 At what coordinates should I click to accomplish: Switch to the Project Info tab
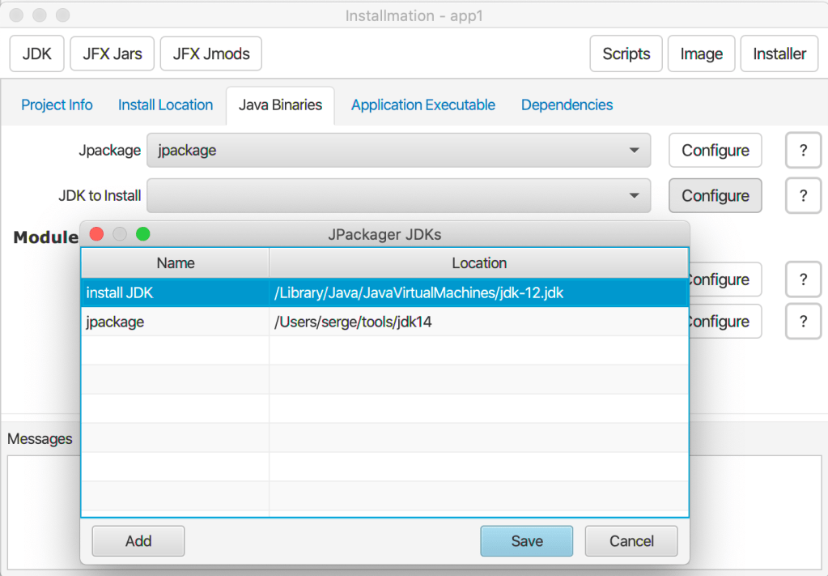click(x=57, y=105)
